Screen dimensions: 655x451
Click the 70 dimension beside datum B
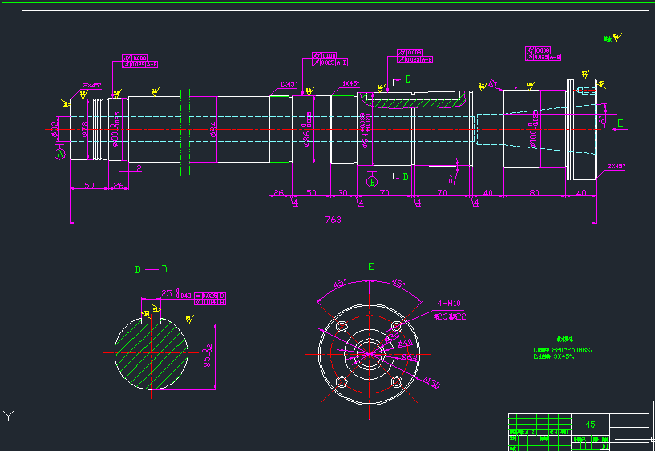385,193
